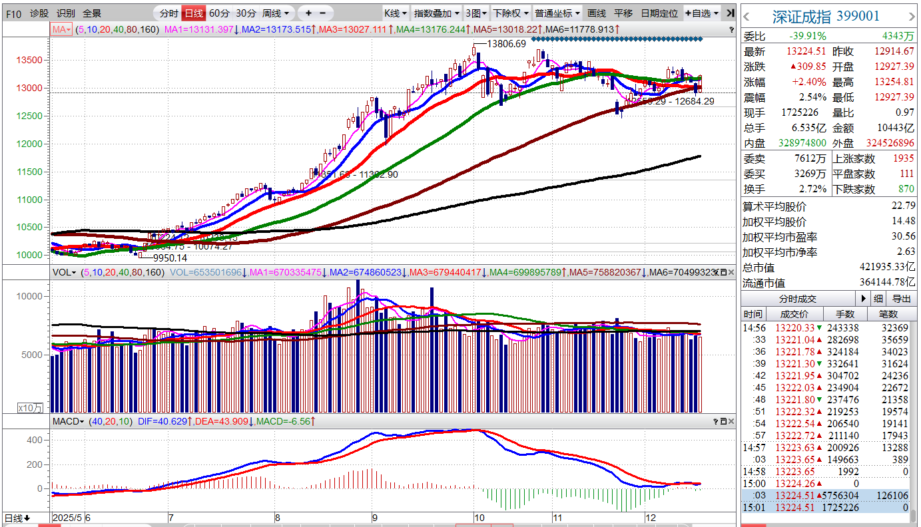Open MACD indicator selector dropdown

[69, 421]
